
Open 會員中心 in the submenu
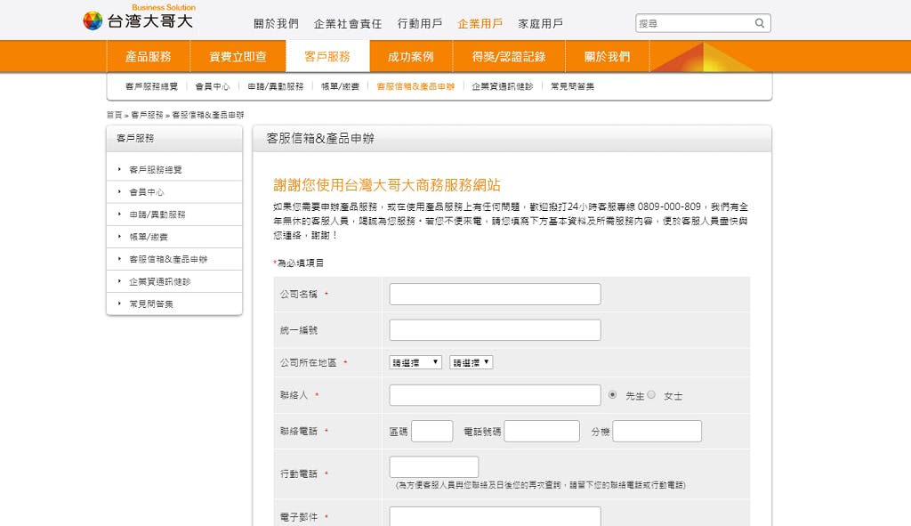[x=213, y=86]
